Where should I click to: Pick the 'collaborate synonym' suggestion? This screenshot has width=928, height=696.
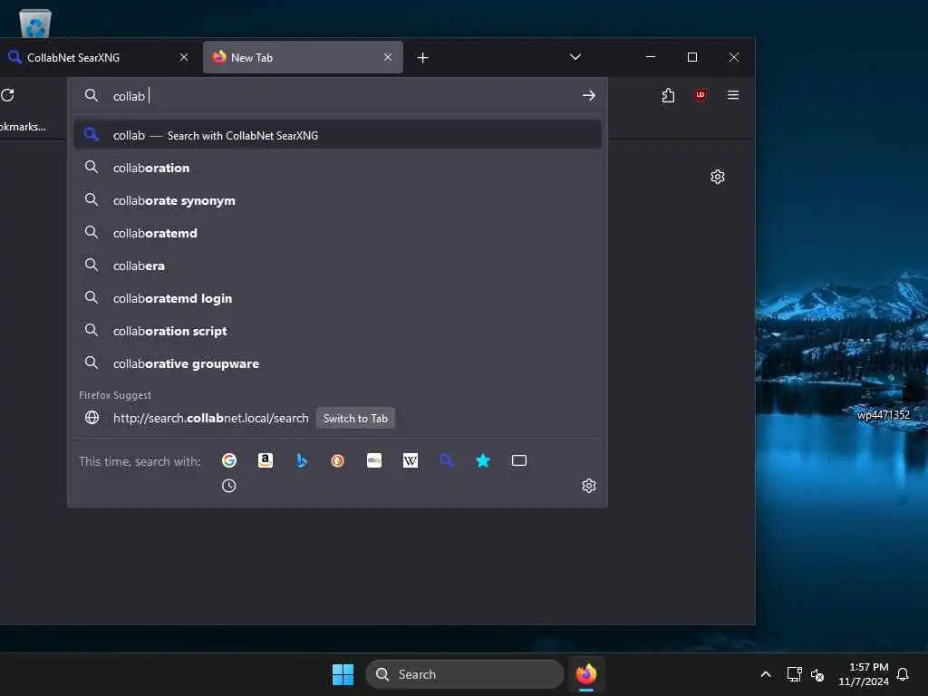[x=337, y=200]
